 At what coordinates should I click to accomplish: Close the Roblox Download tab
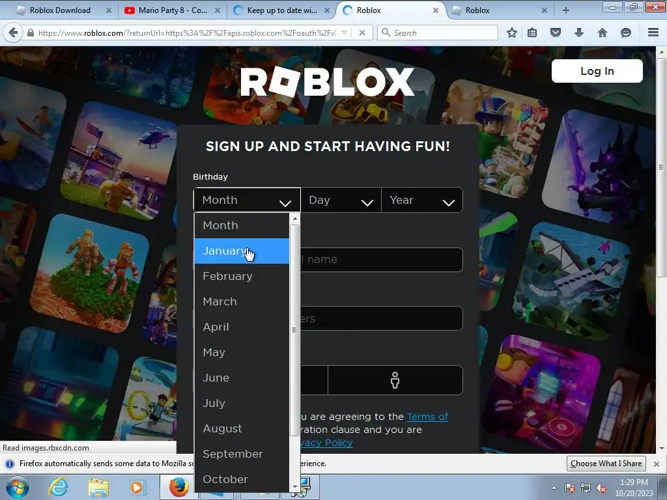point(109,10)
